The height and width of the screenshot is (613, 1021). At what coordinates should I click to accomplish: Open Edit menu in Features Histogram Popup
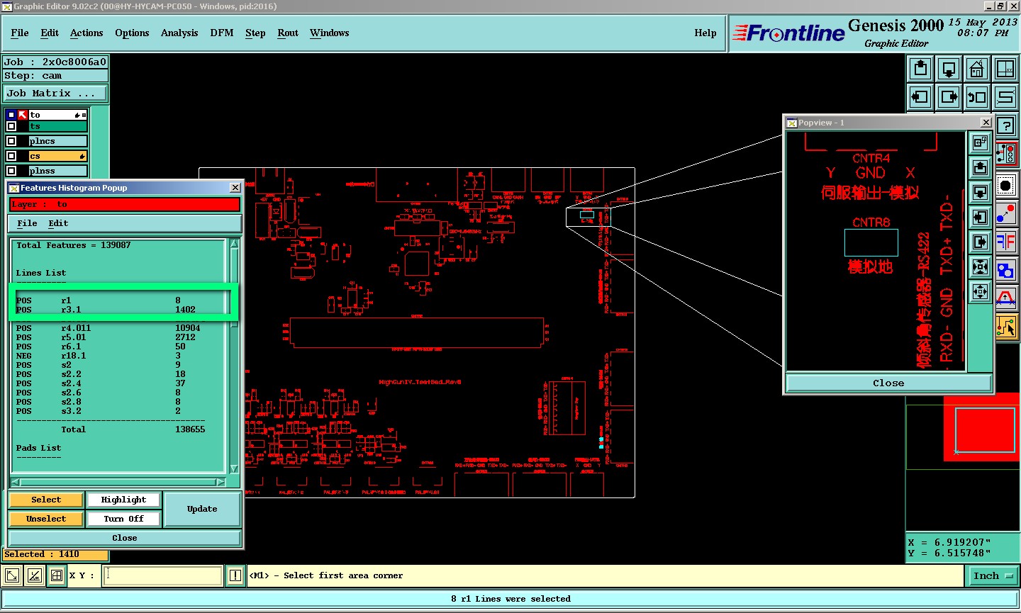click(x=58, y=223)
